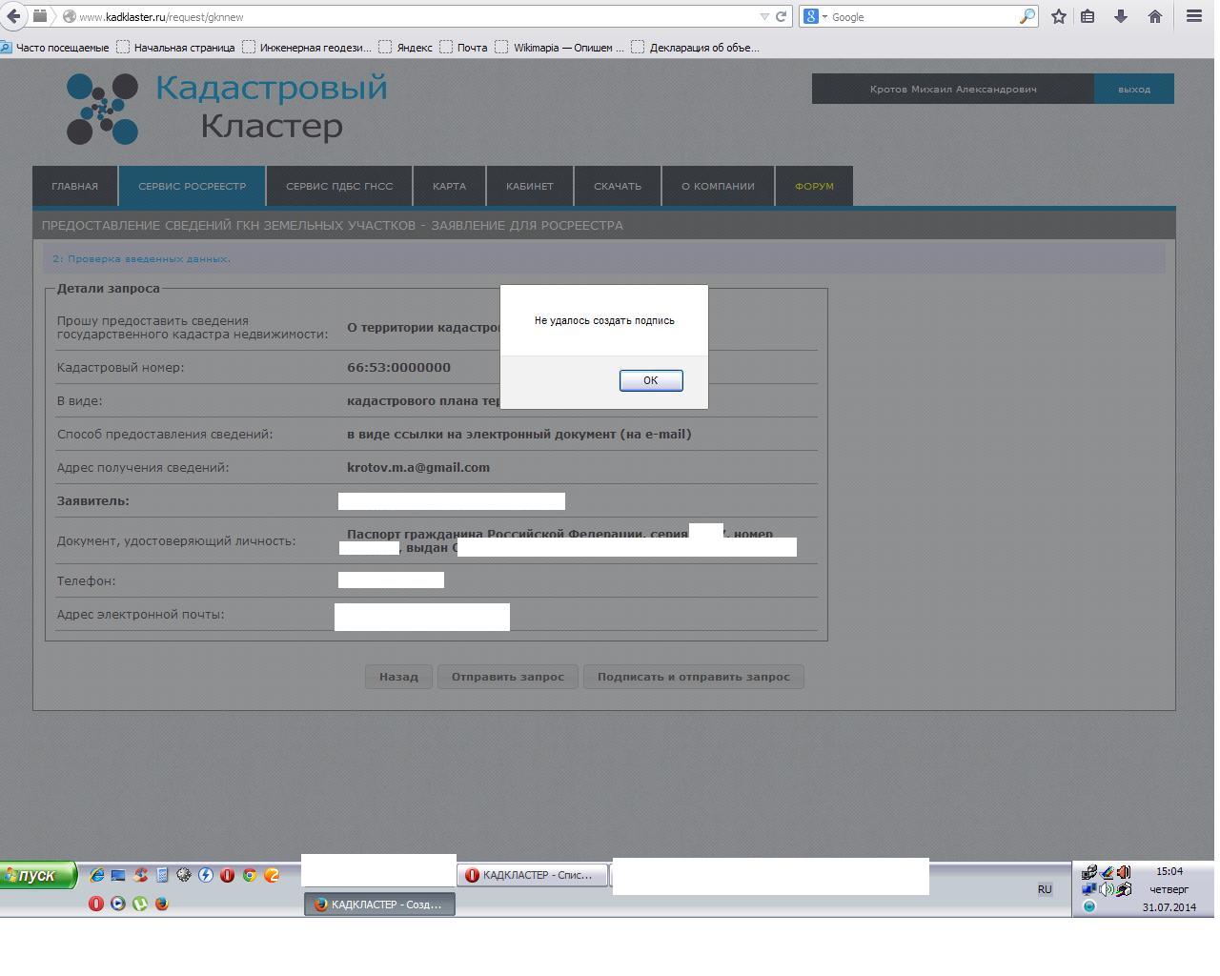Open the Форум navigation tab
This screenshot has width=1220, height=976.
814,186
